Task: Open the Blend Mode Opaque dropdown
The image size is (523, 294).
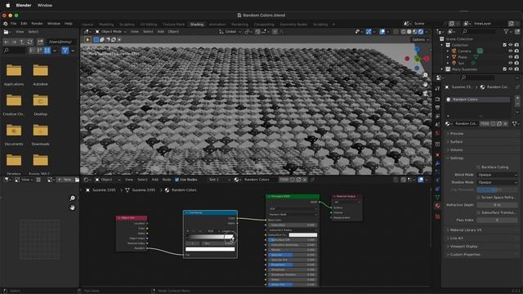Action: 497,175
